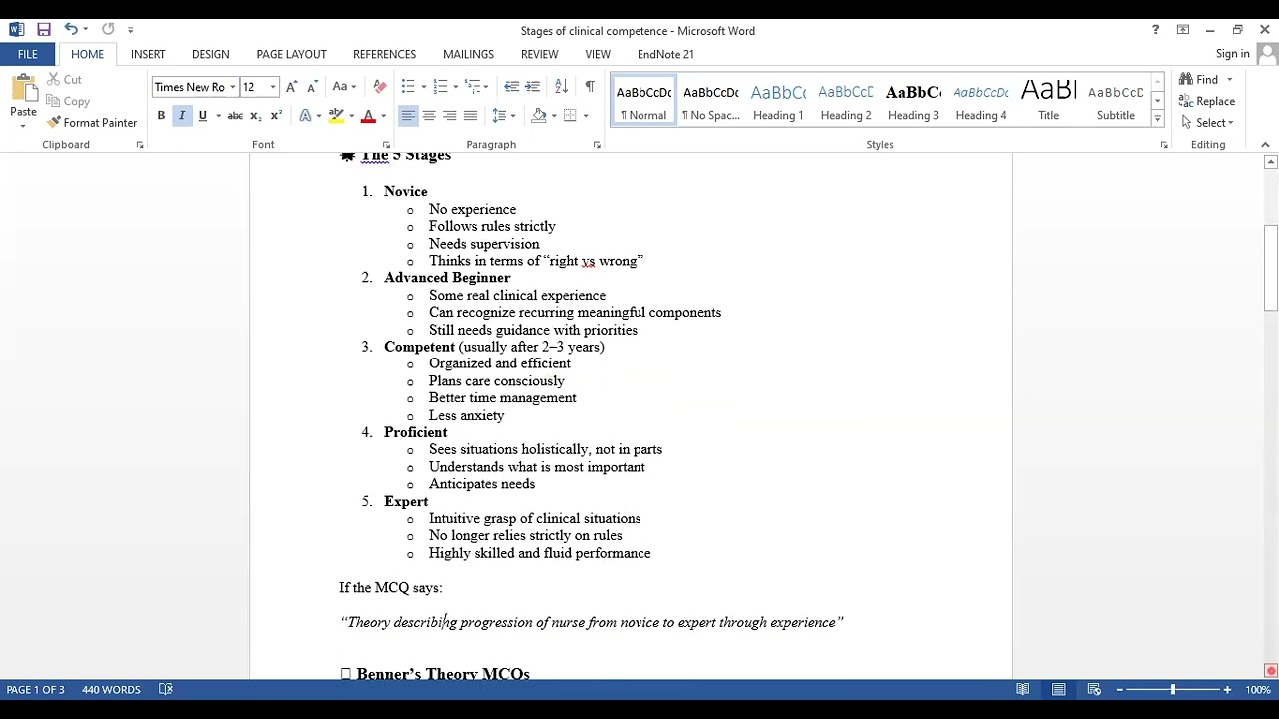Viewport: 1279px width, 719px height.
Task: Open the font name dropdown
Action: [232, 87]
